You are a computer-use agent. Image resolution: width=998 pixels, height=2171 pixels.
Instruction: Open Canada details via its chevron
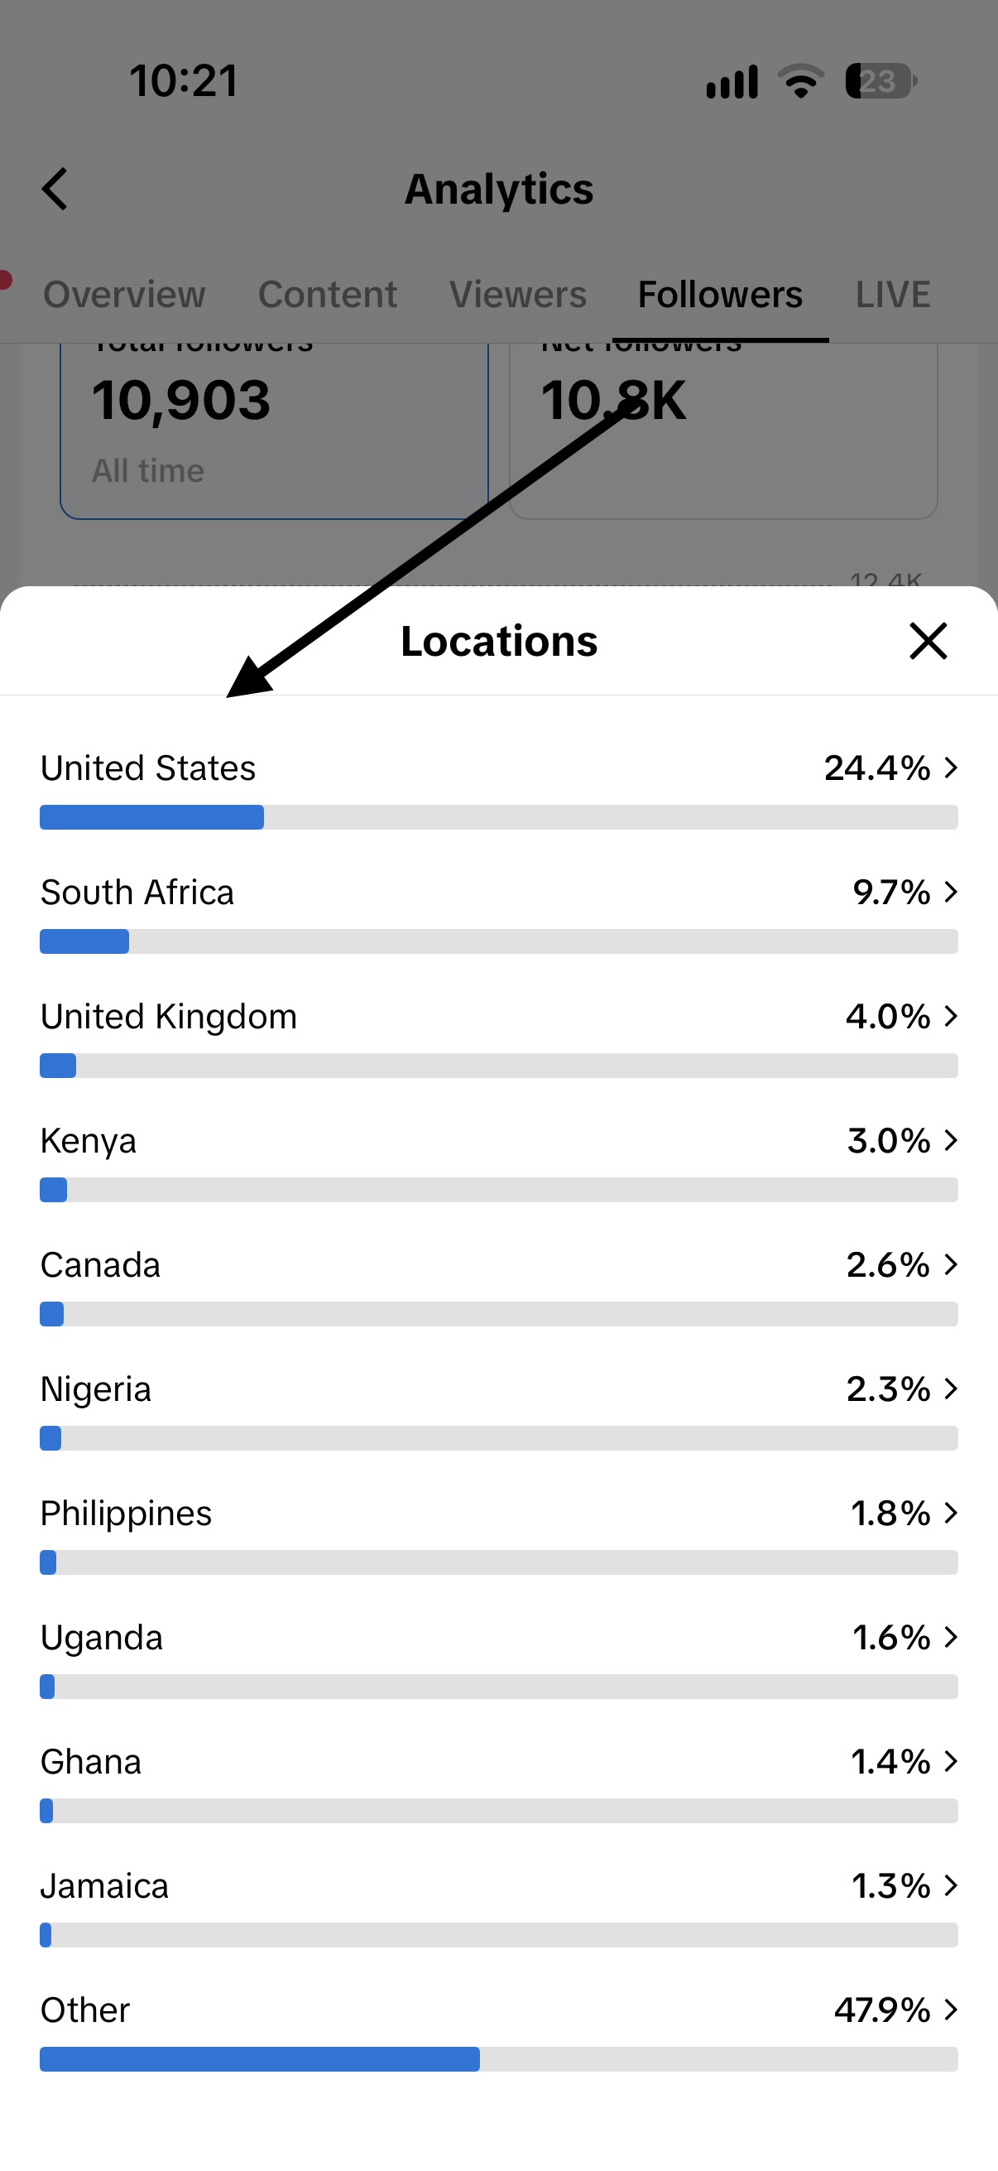pos(951,1264)
